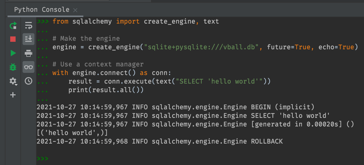Open the console settings gear

coord(12,81)
